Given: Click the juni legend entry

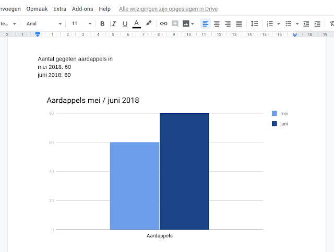Looking at the screenshot, I should (x=280, y=124).
